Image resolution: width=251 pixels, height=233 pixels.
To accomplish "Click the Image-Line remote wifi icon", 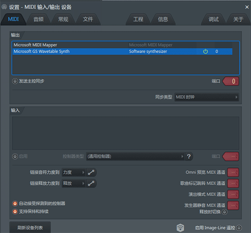I will (180, 227).
